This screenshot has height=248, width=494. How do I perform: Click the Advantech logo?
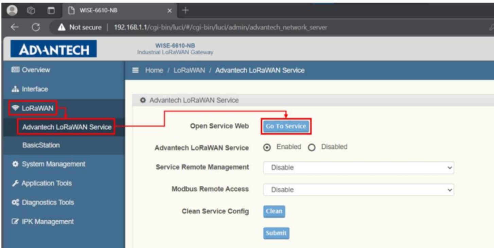coord(53,49)
